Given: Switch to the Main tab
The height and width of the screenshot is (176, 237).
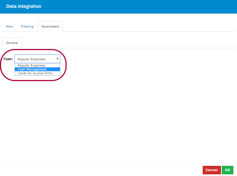Looking at the screenshot, I should (10, 26).
